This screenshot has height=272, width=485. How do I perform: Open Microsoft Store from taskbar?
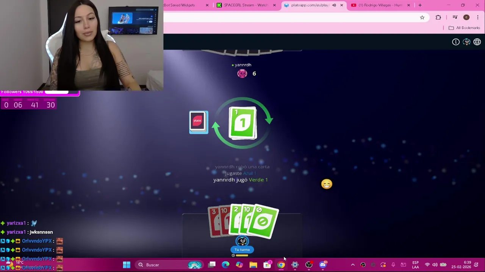click(x=267, y=265)
